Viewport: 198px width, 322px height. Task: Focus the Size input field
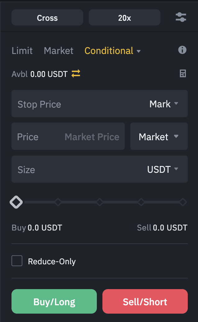[x=78, y=169]
